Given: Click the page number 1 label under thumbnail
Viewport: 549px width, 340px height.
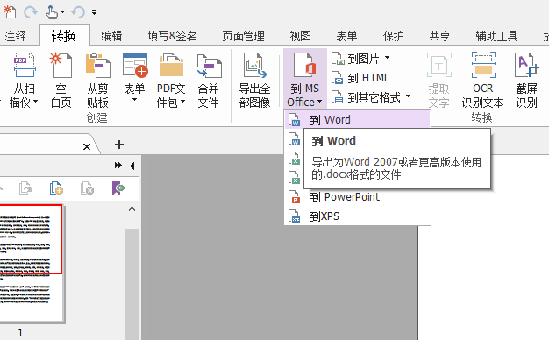Looking at the screenshot, I should 20,333.
